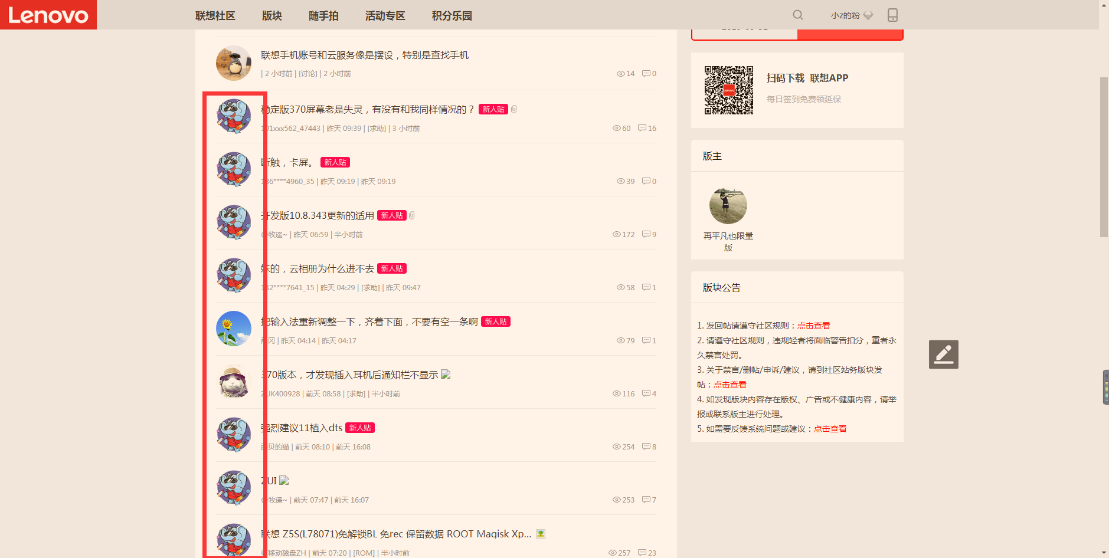This screenshot has height=558, width=1109.
Task: Open 积分乐园 navigation item
Action: (452, 16)
